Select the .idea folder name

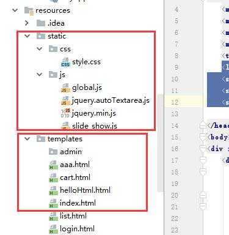click(56, 23)
